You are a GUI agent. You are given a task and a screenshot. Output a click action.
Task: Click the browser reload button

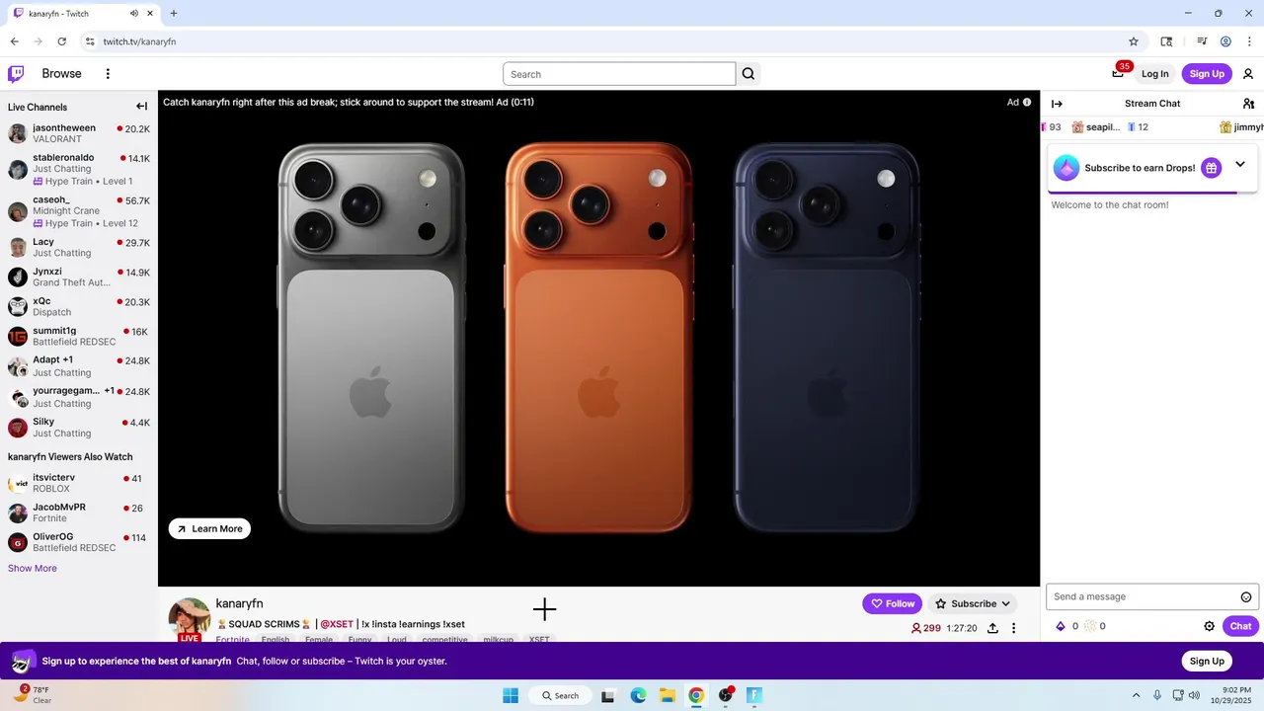(62, 41)
